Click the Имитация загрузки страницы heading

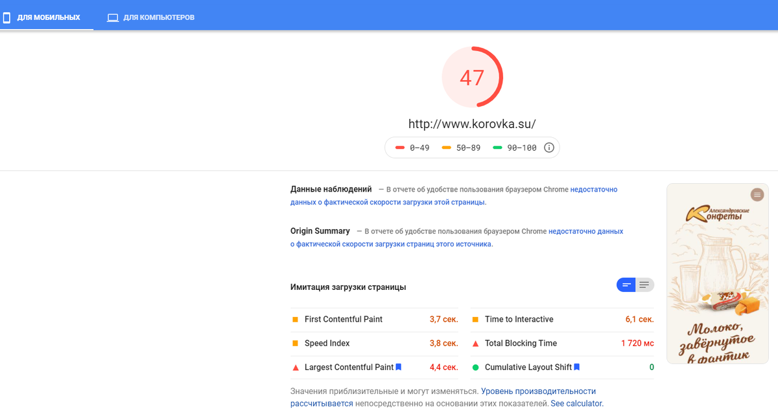point(348,287)
